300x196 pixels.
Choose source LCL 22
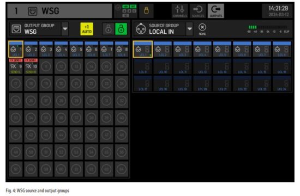click(x=242, y=83)
